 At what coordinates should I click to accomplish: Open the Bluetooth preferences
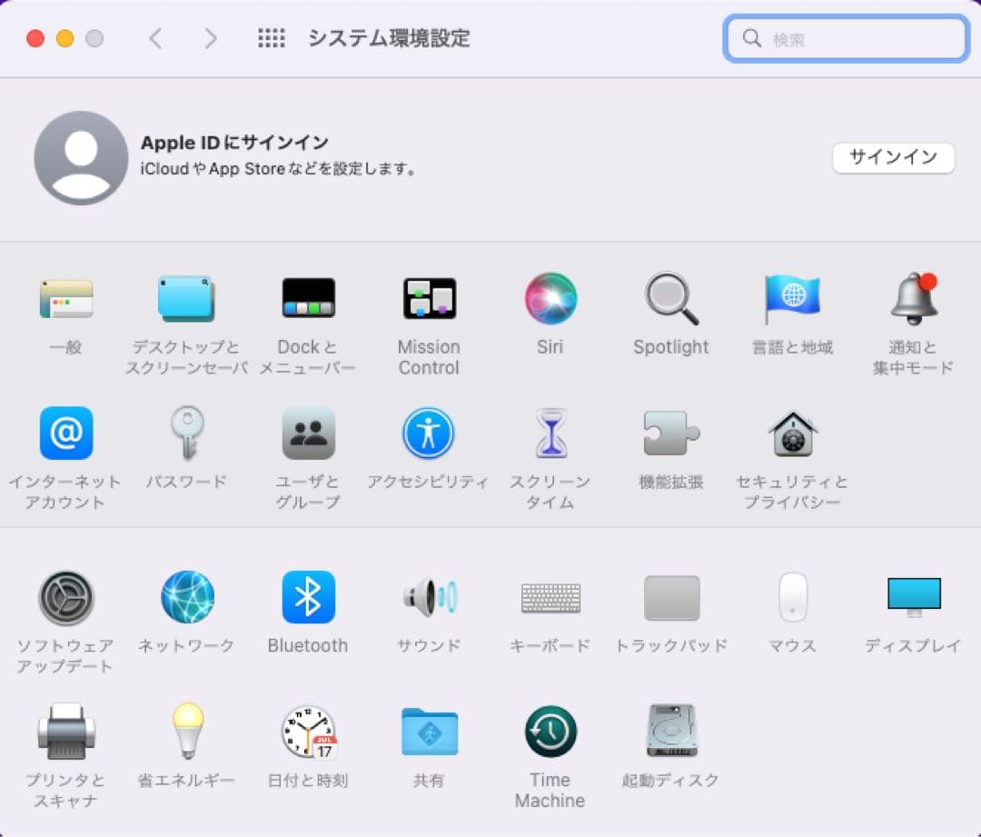coord(308,597)
